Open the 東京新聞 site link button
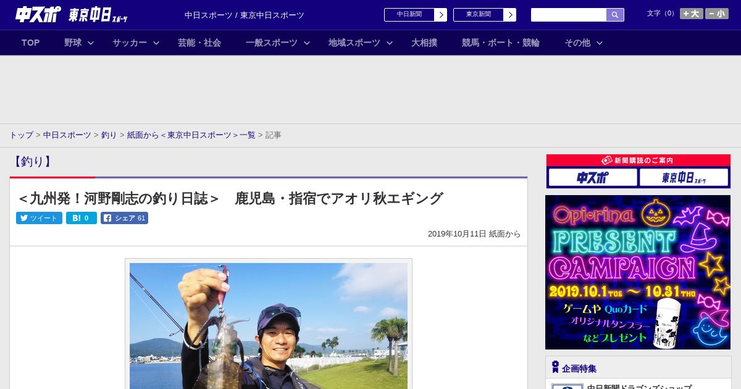The width and height of the screenshot is (741, 389). [479, 15]
